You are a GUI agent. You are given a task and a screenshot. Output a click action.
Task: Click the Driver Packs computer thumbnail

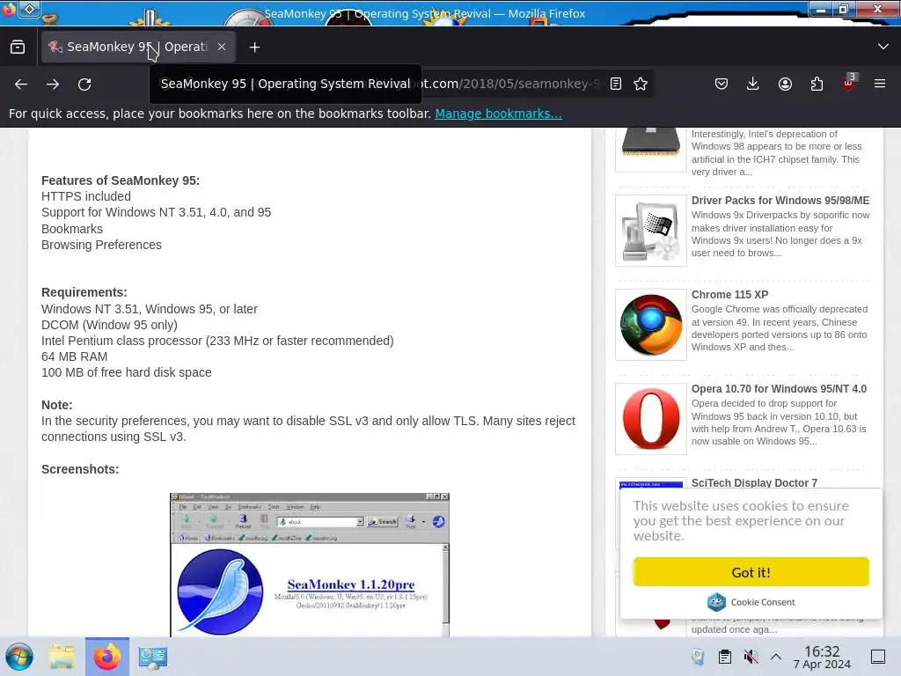point(651,231)
